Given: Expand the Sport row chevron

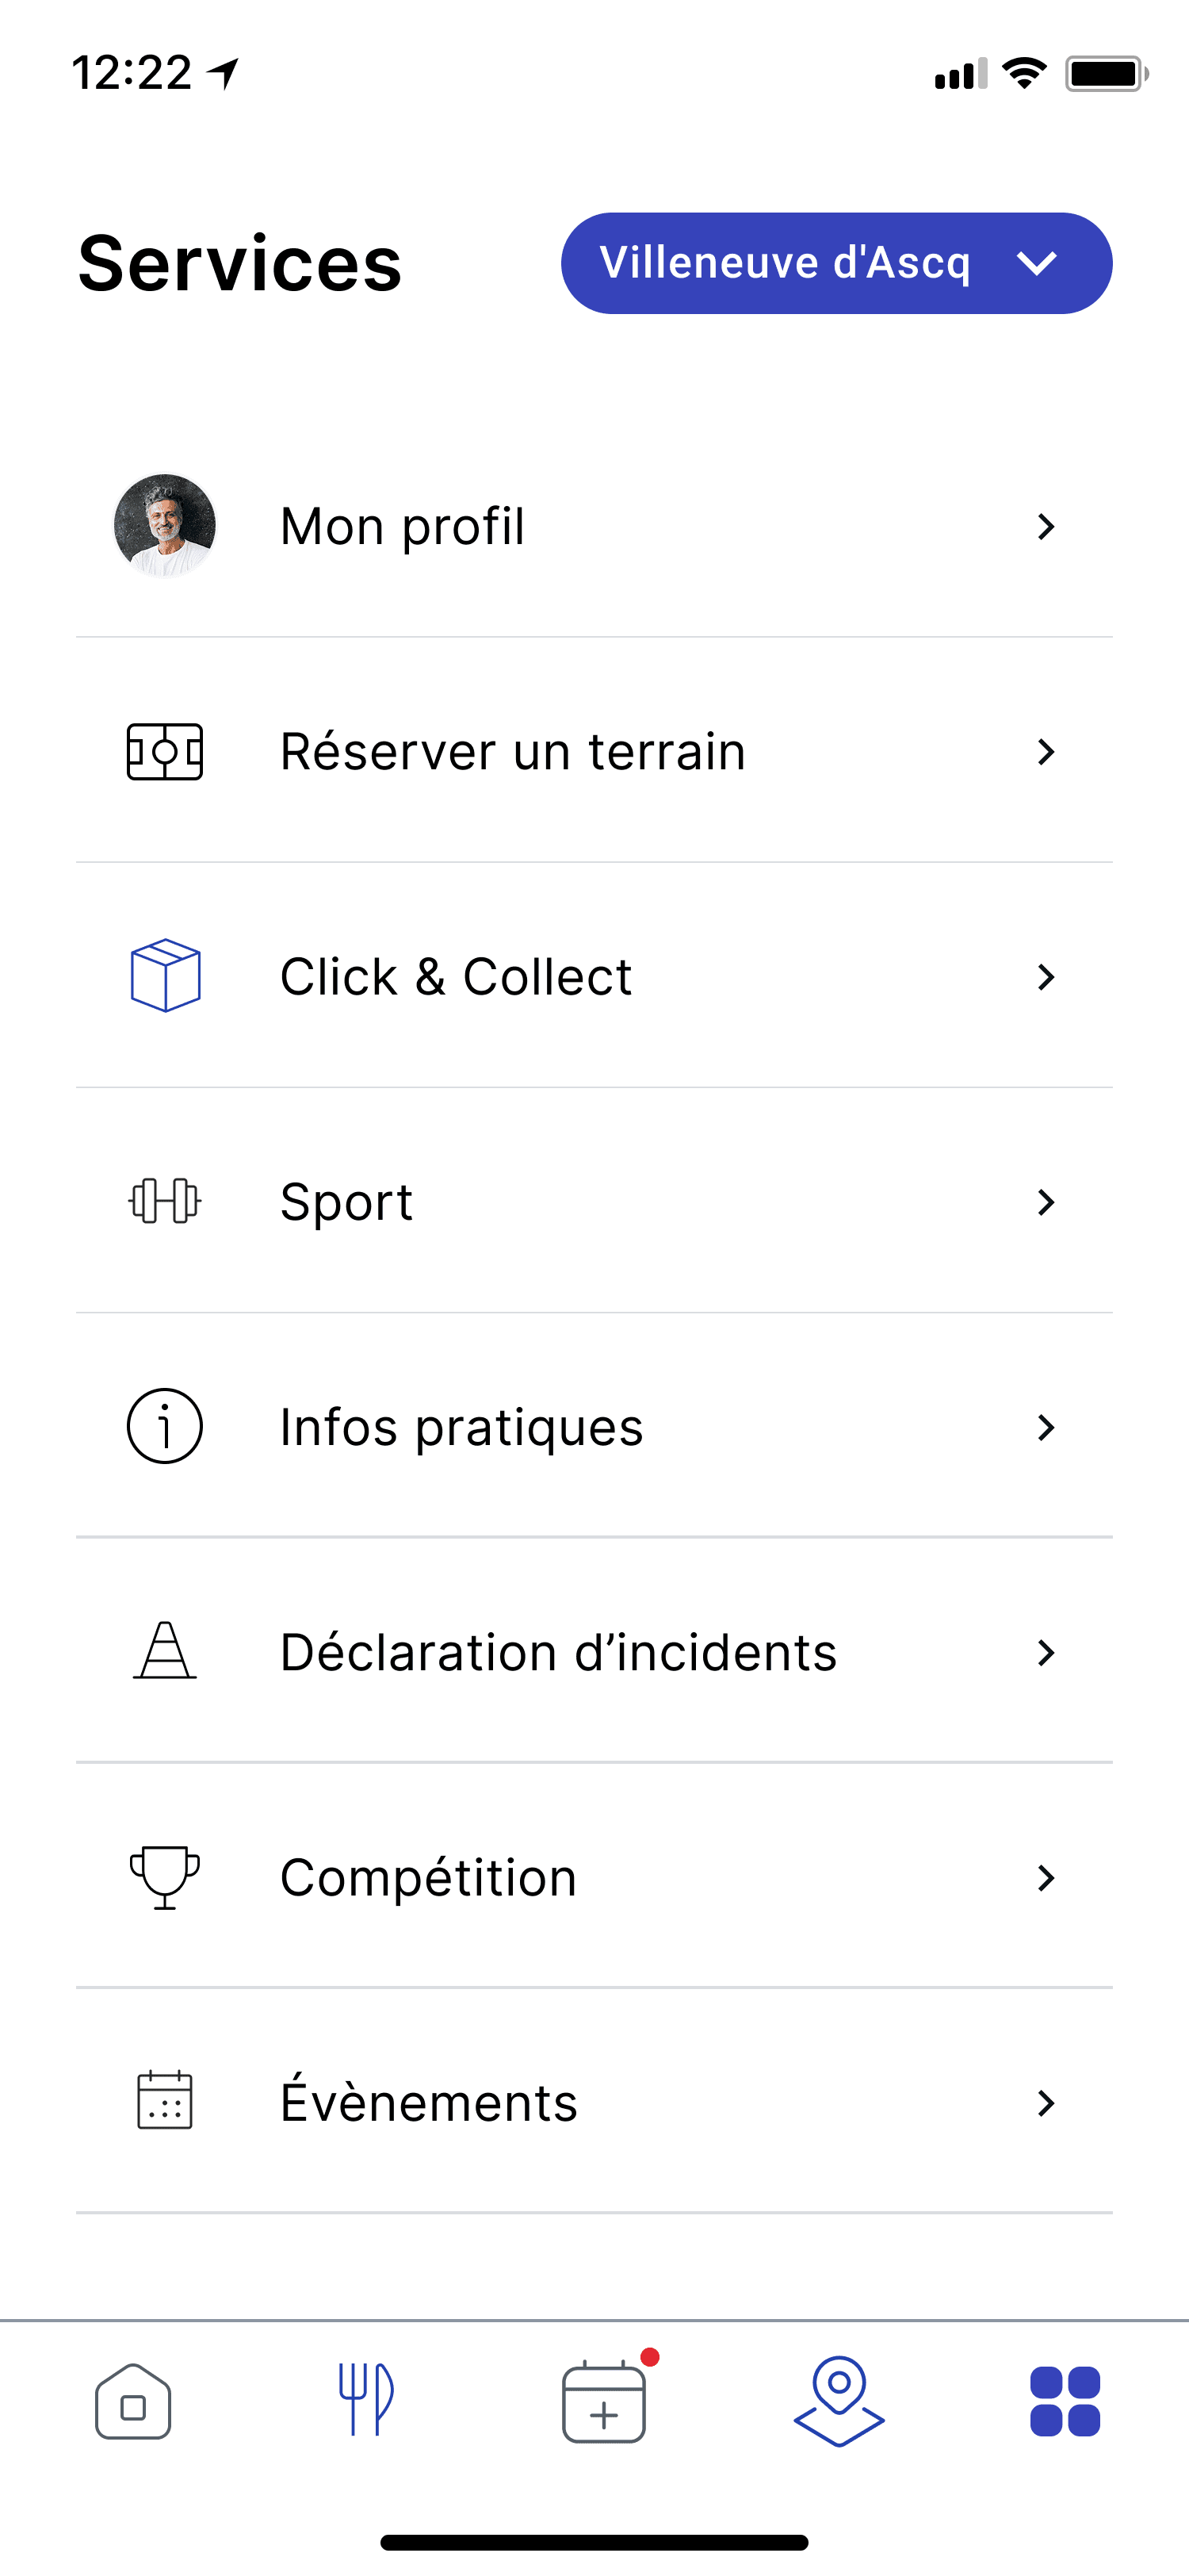Looking at the screenshot, I should click(1045, 1202).
